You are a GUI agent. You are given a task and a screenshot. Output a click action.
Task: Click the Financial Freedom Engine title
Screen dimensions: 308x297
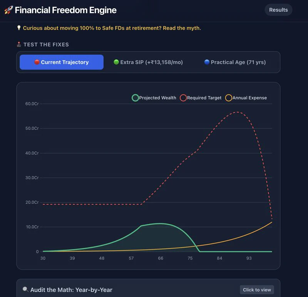pyautogui.click(x=65, y=10)
